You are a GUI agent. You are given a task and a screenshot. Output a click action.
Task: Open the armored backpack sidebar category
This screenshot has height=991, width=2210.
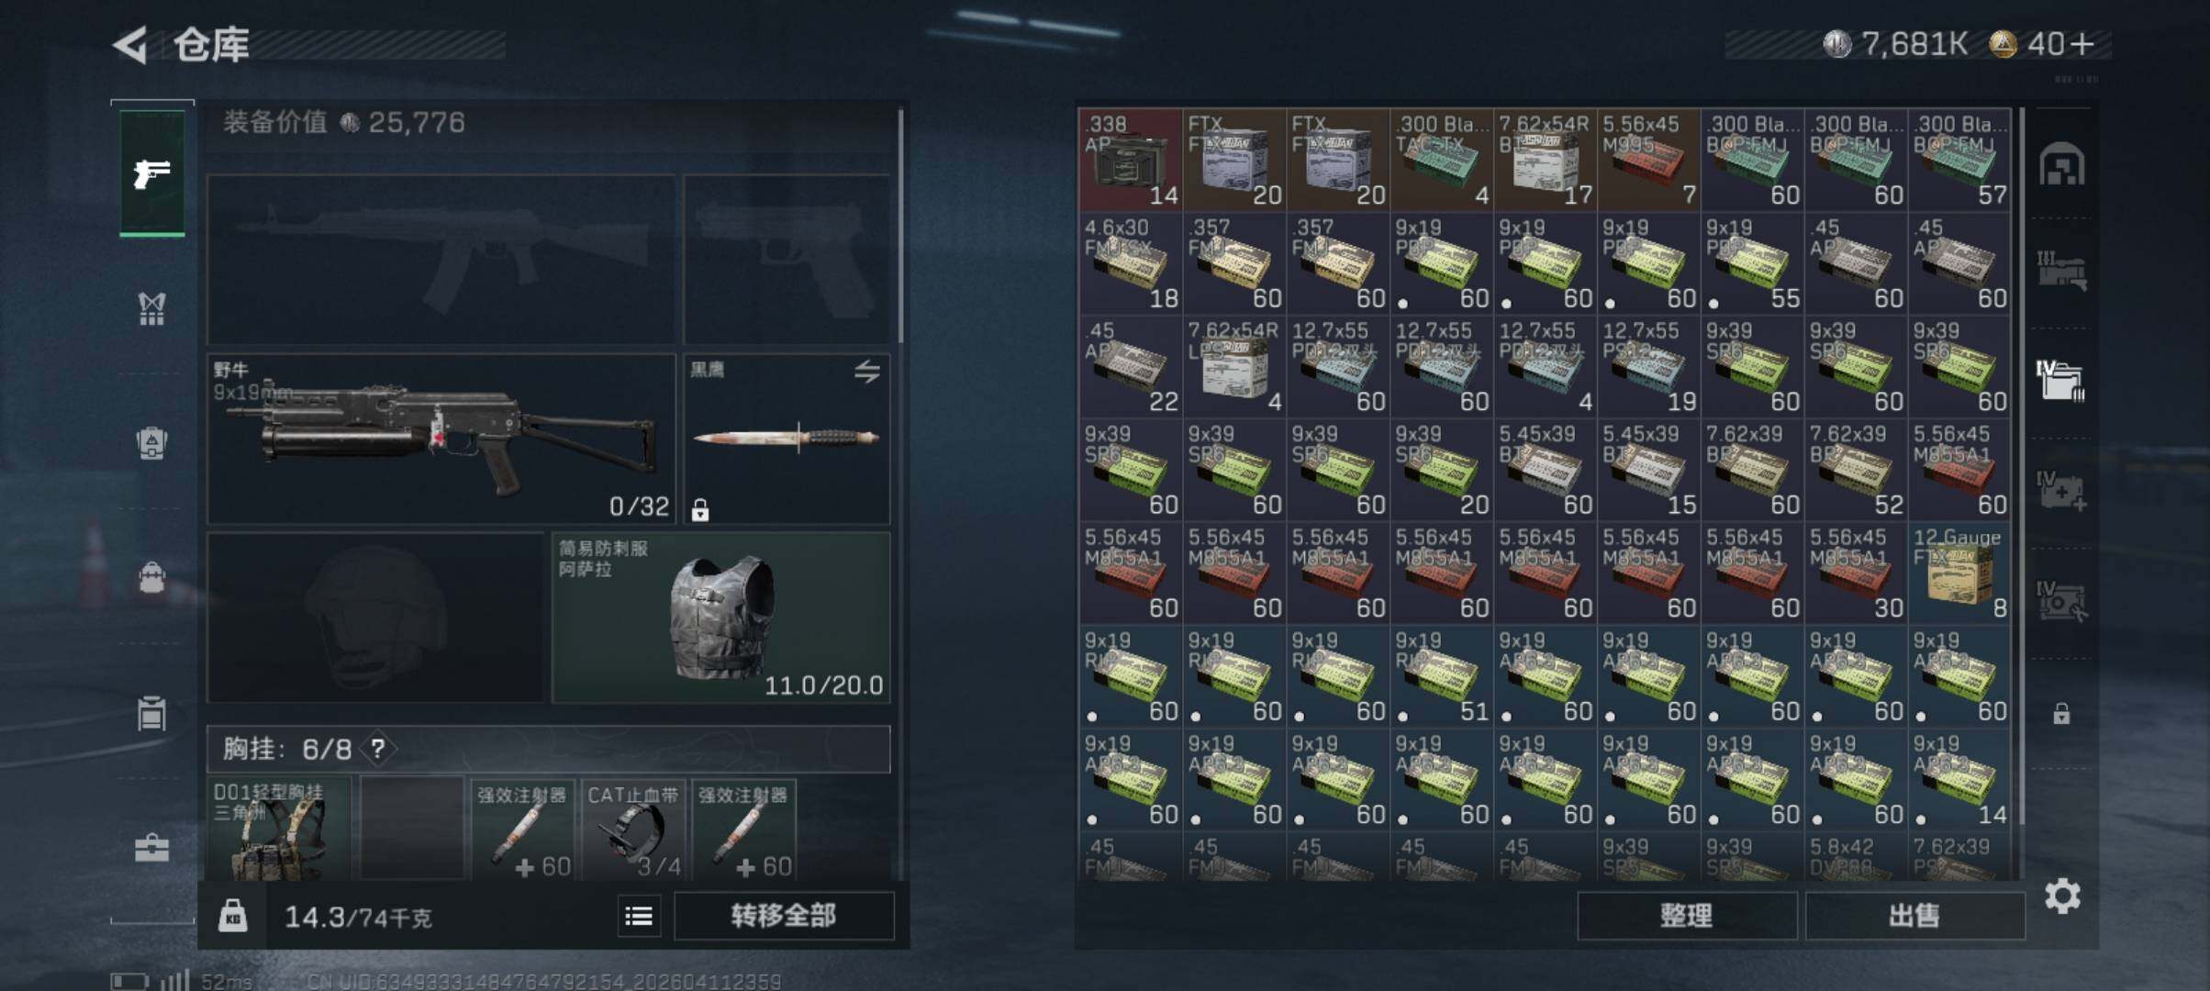point(151,443)
